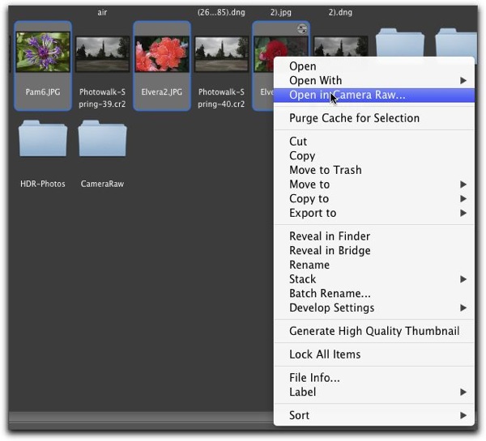
Task: Select the Pam6.JPG flower thumbnail
Action: coord(43,53)
